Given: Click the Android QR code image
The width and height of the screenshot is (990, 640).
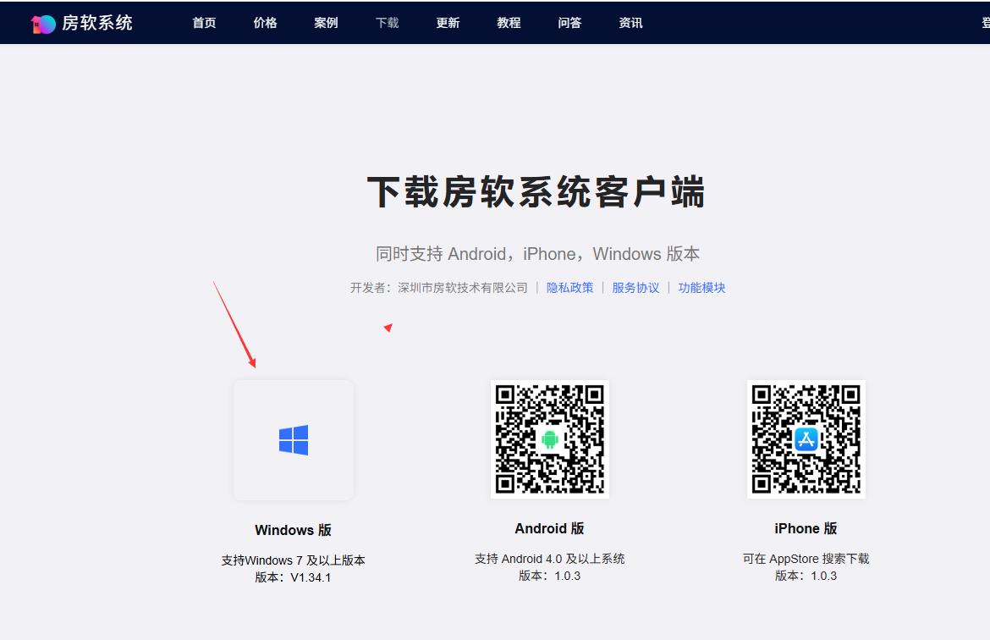Looking at the screenshot, I should (550, 439).
